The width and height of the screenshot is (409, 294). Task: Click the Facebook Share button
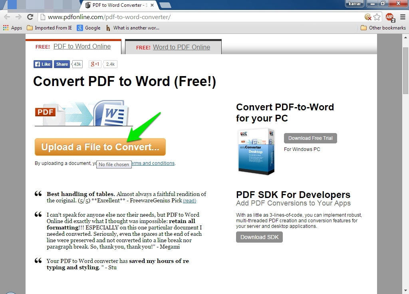[62, 64]
